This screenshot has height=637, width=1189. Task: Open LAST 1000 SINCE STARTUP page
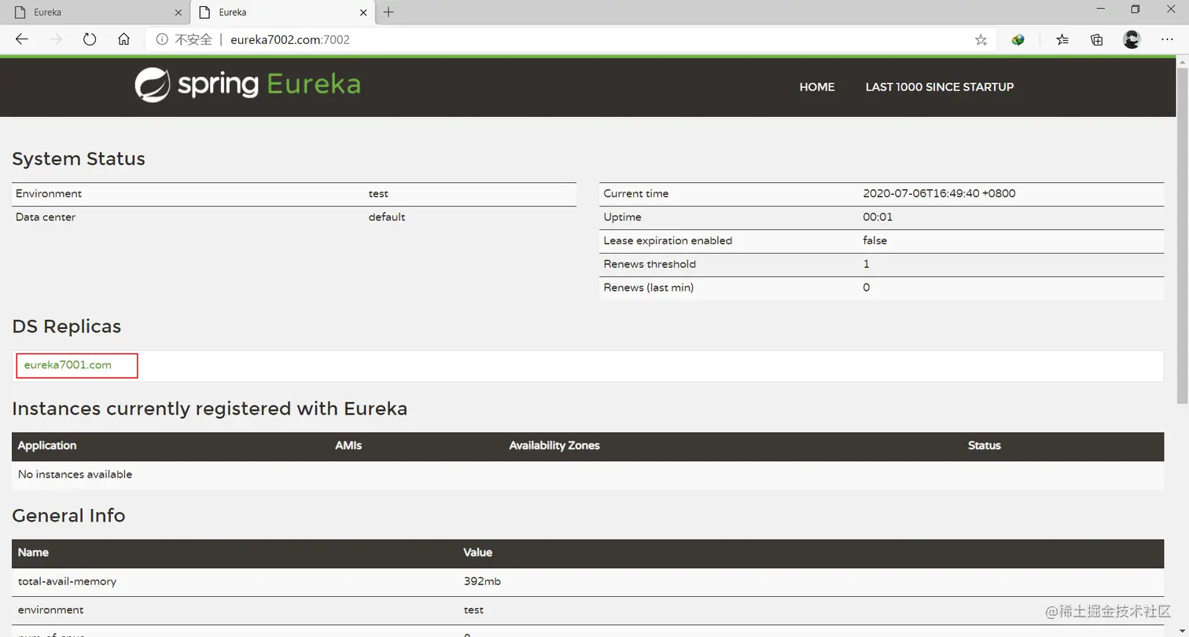(940, 87)
